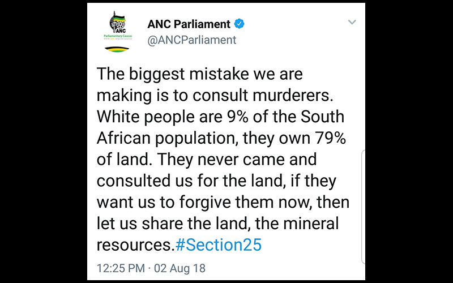Click the blue verified badge
This screenshot has height=283, width=453.
click(240, 24)
